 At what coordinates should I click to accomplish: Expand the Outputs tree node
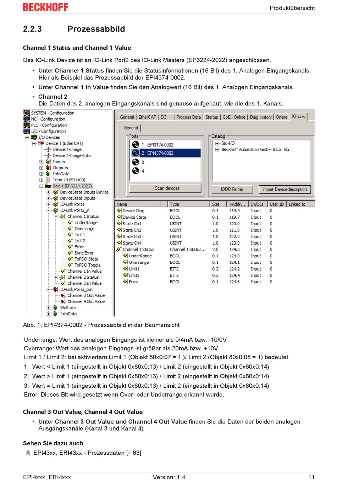point(41,168)
